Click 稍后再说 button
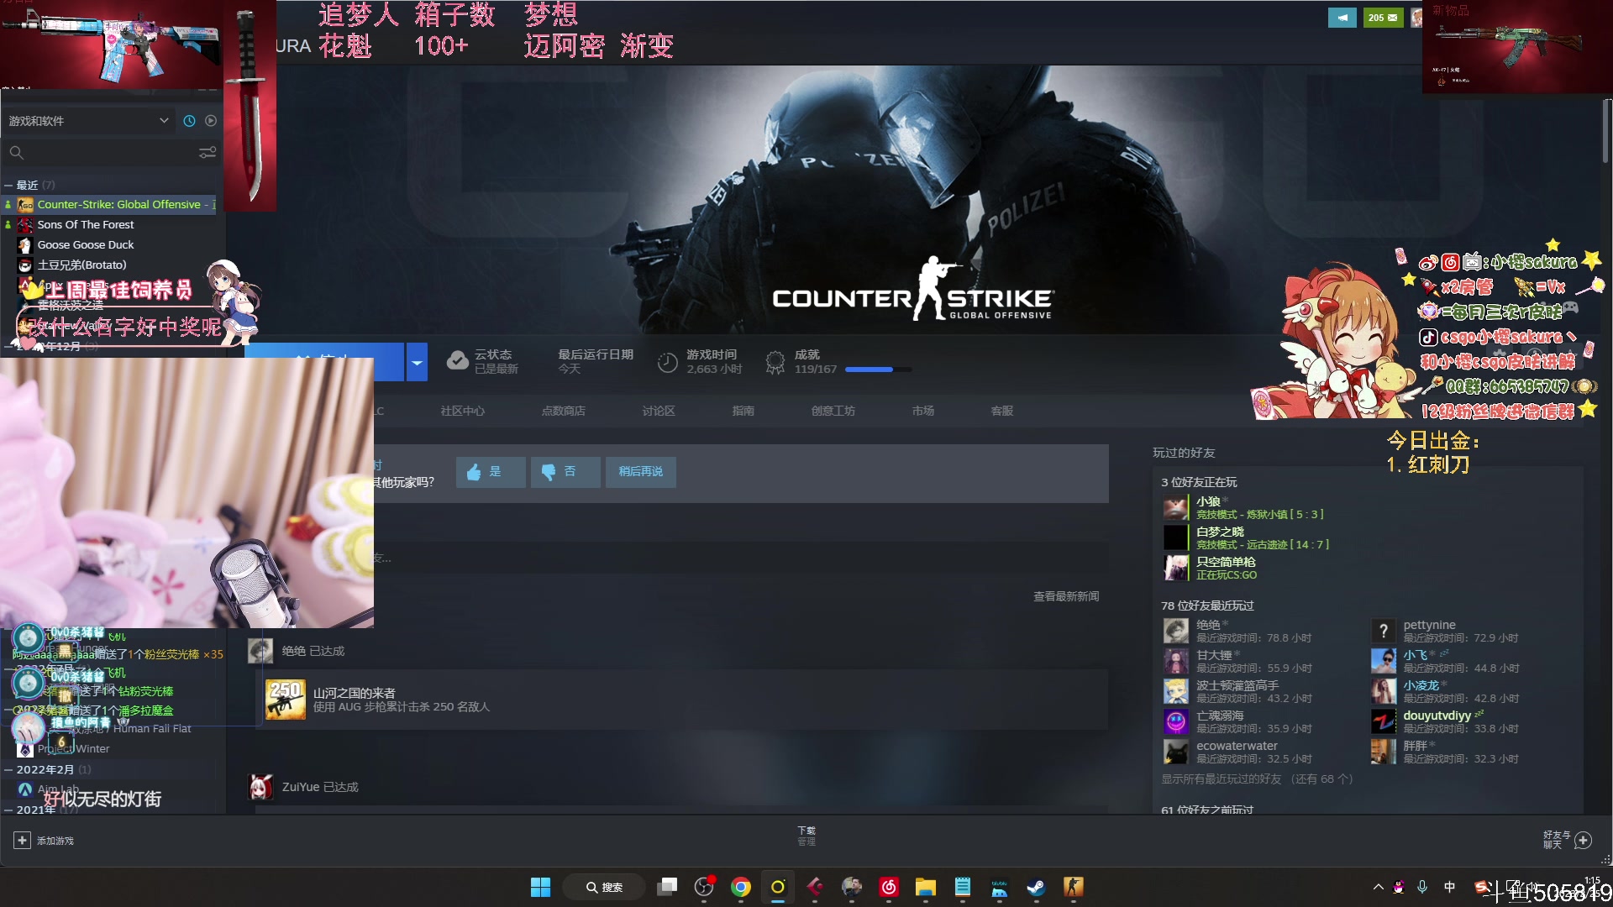Image resolution: width=1613 pixels, height=907 pixels. tap(640, 472)
